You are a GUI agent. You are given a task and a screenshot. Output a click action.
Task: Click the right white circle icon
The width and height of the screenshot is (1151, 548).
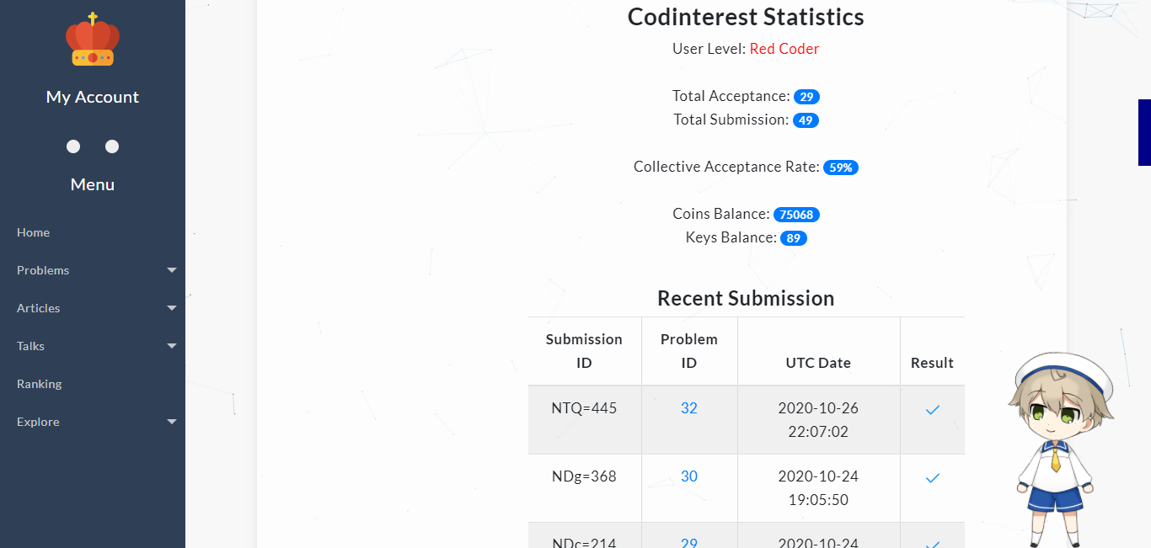(112, 146)
